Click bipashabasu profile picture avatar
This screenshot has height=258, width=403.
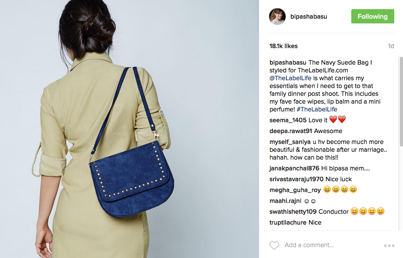pyautogui.click(x=277, y=16)
